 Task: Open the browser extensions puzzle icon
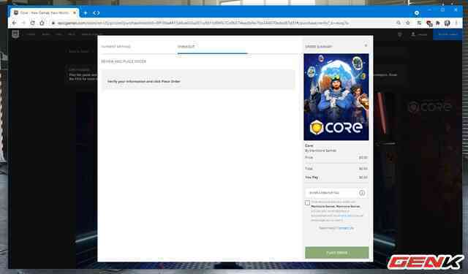coord(438,23)
